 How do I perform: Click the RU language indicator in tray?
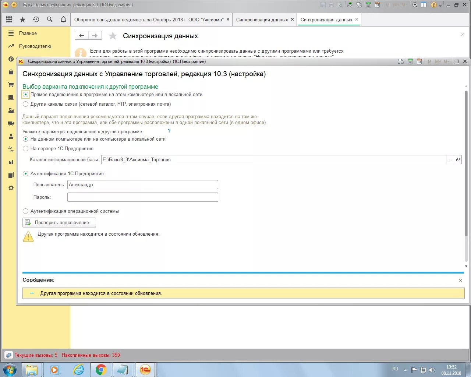click(395, 369)
